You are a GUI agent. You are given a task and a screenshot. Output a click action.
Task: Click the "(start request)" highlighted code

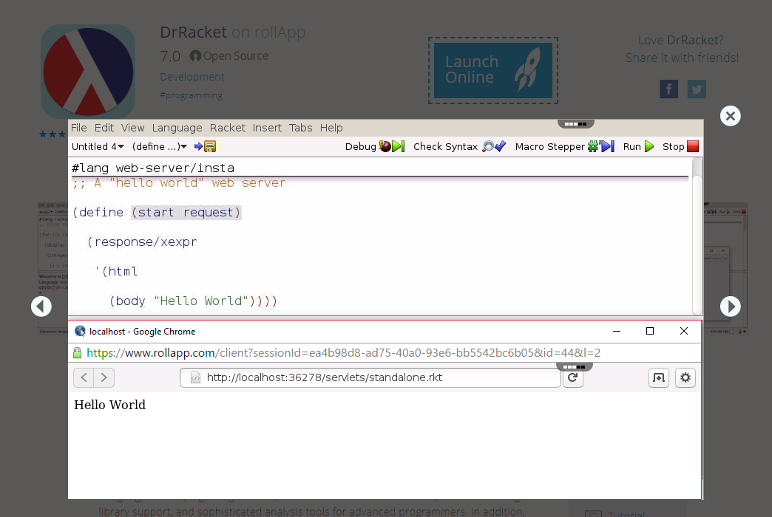(x=186, y=213)
